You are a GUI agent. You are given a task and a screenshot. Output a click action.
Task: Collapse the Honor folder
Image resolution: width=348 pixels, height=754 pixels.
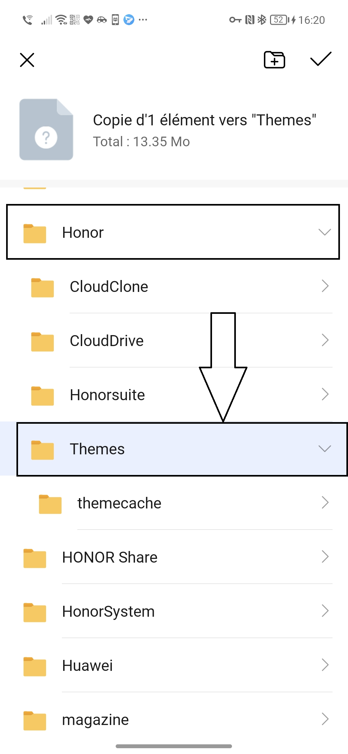[324, 233]
